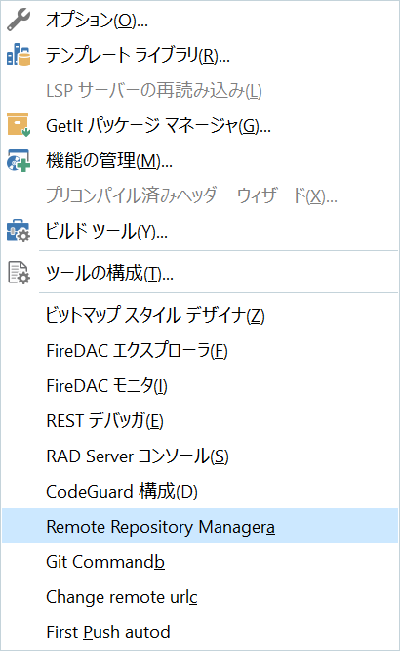Open RAD Server コンソール(S)

[x=200, y=456]
